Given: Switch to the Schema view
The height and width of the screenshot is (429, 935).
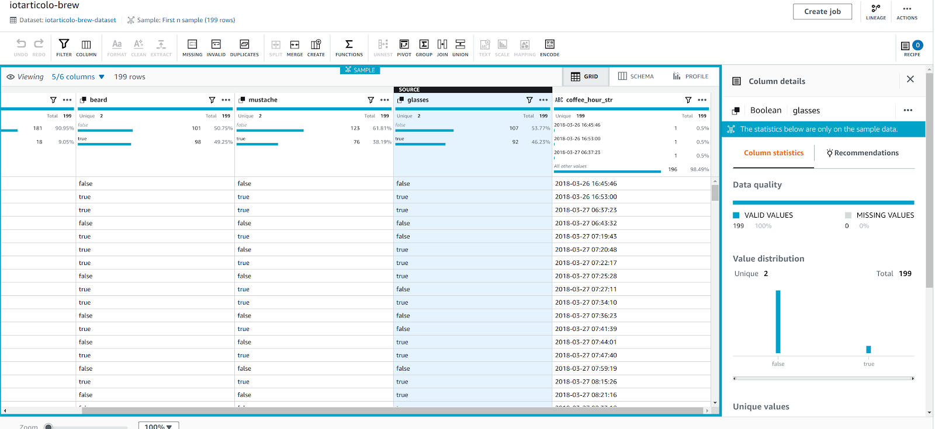Looking at the screenshot, I should pos(636,76).
